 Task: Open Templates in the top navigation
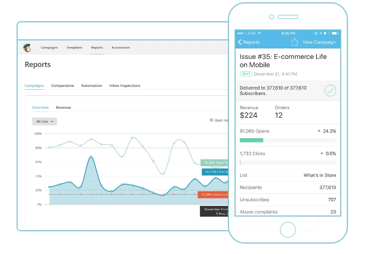click(74, 47)
